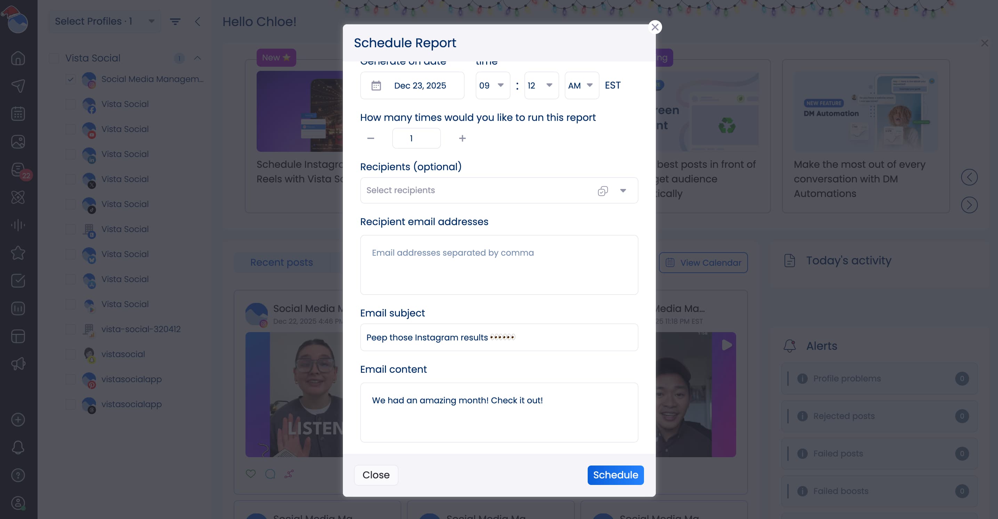Viewport: 998px width, 519px height.
Task: Click the paper plane publish icon
Action: [18, 86]
